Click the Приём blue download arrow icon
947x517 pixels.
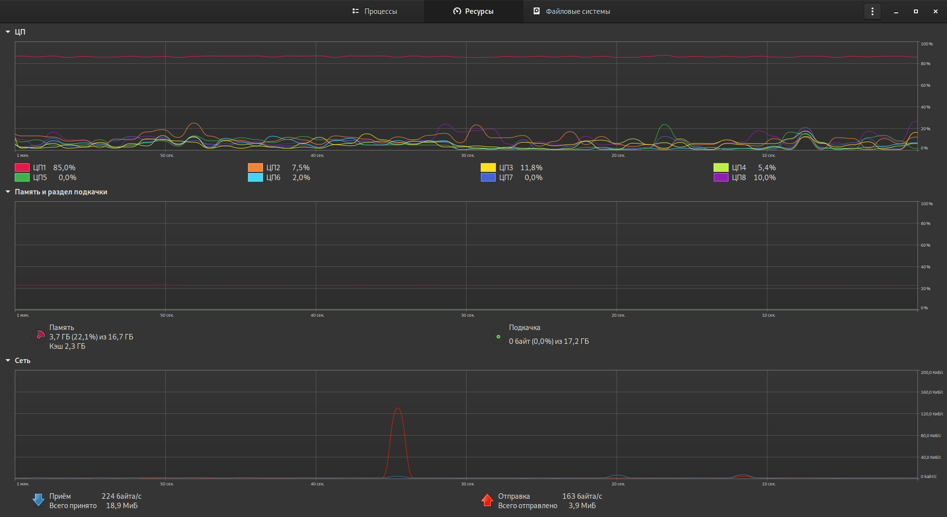click(38, 501)
